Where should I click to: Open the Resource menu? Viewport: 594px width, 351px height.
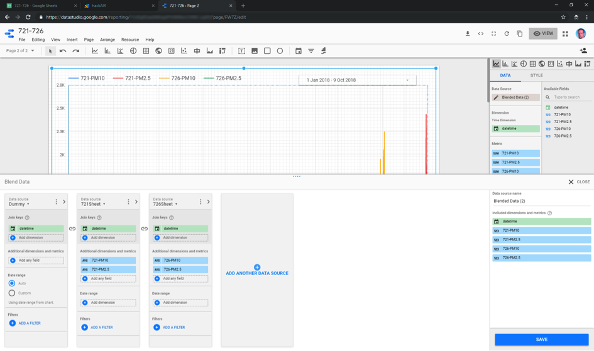tap(130, 40)
